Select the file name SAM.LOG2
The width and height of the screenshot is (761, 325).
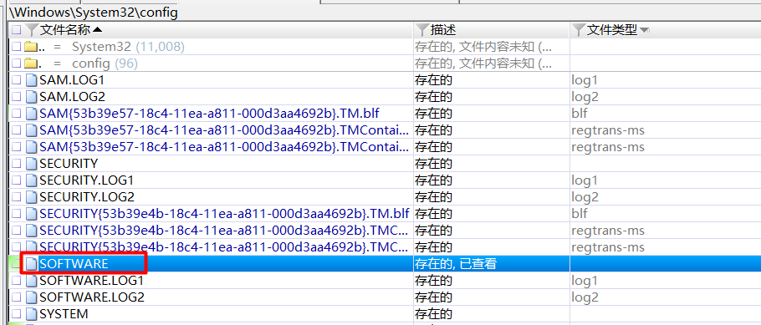coord(72,97)
